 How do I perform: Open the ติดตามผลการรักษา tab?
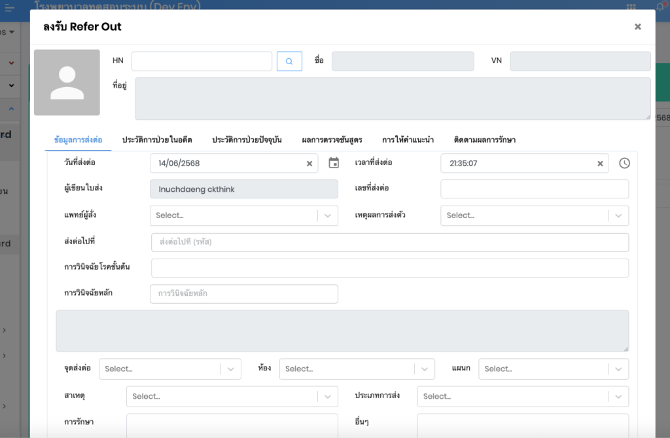pos(484,140)
